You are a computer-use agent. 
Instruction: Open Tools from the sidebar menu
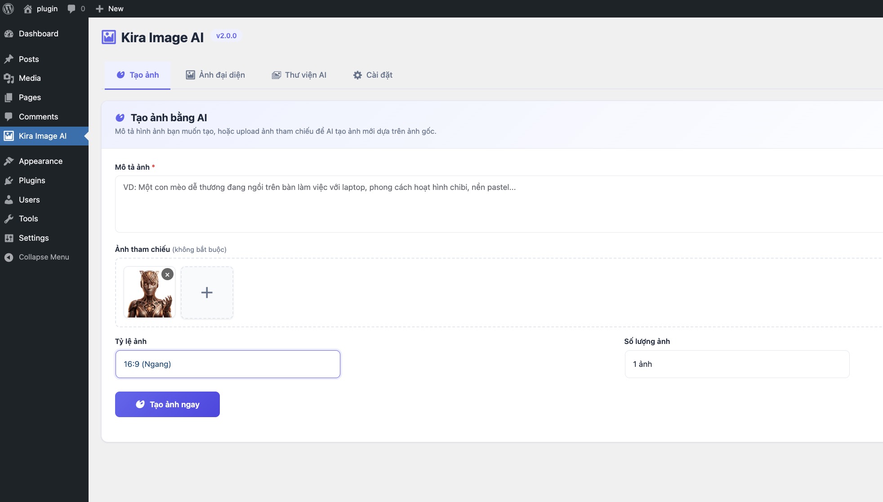[x=44, y=219]
